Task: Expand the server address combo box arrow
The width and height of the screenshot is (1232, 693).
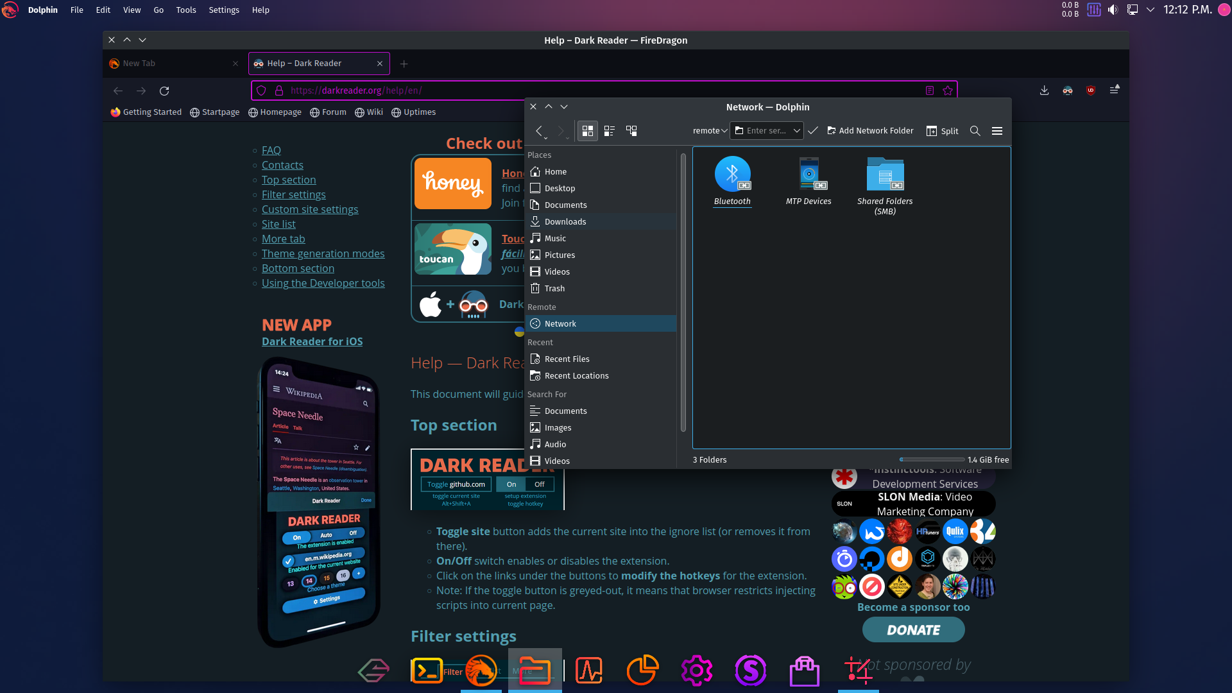Action: coord(797,131)
